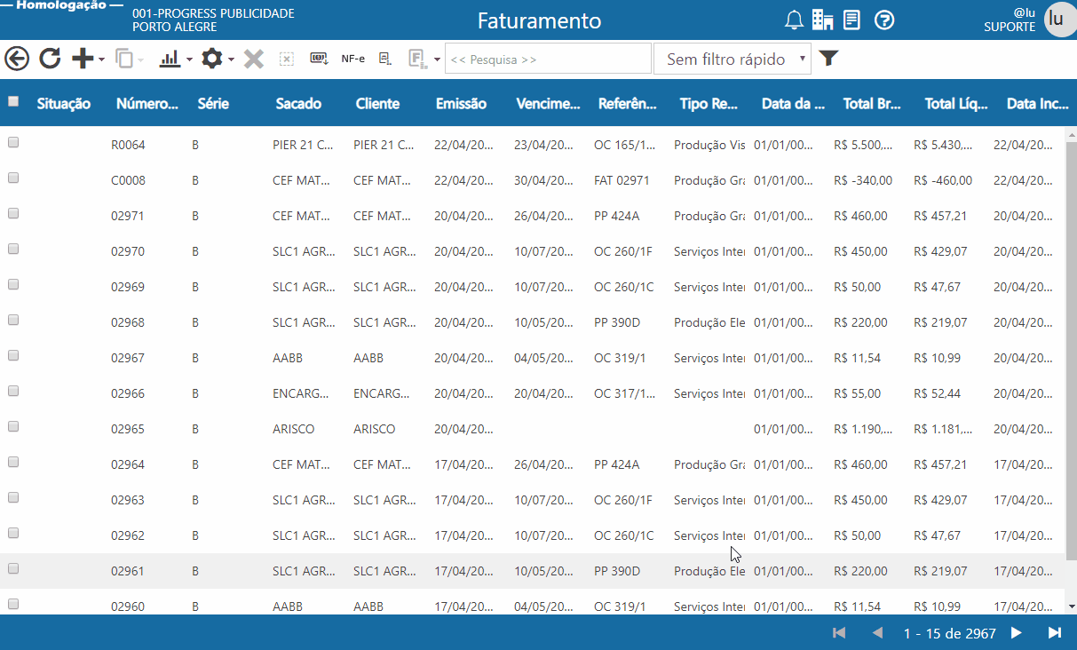Click the scrollbar up arrow
Viewport: 1077px width, 650px height.
click(1071, 134)
